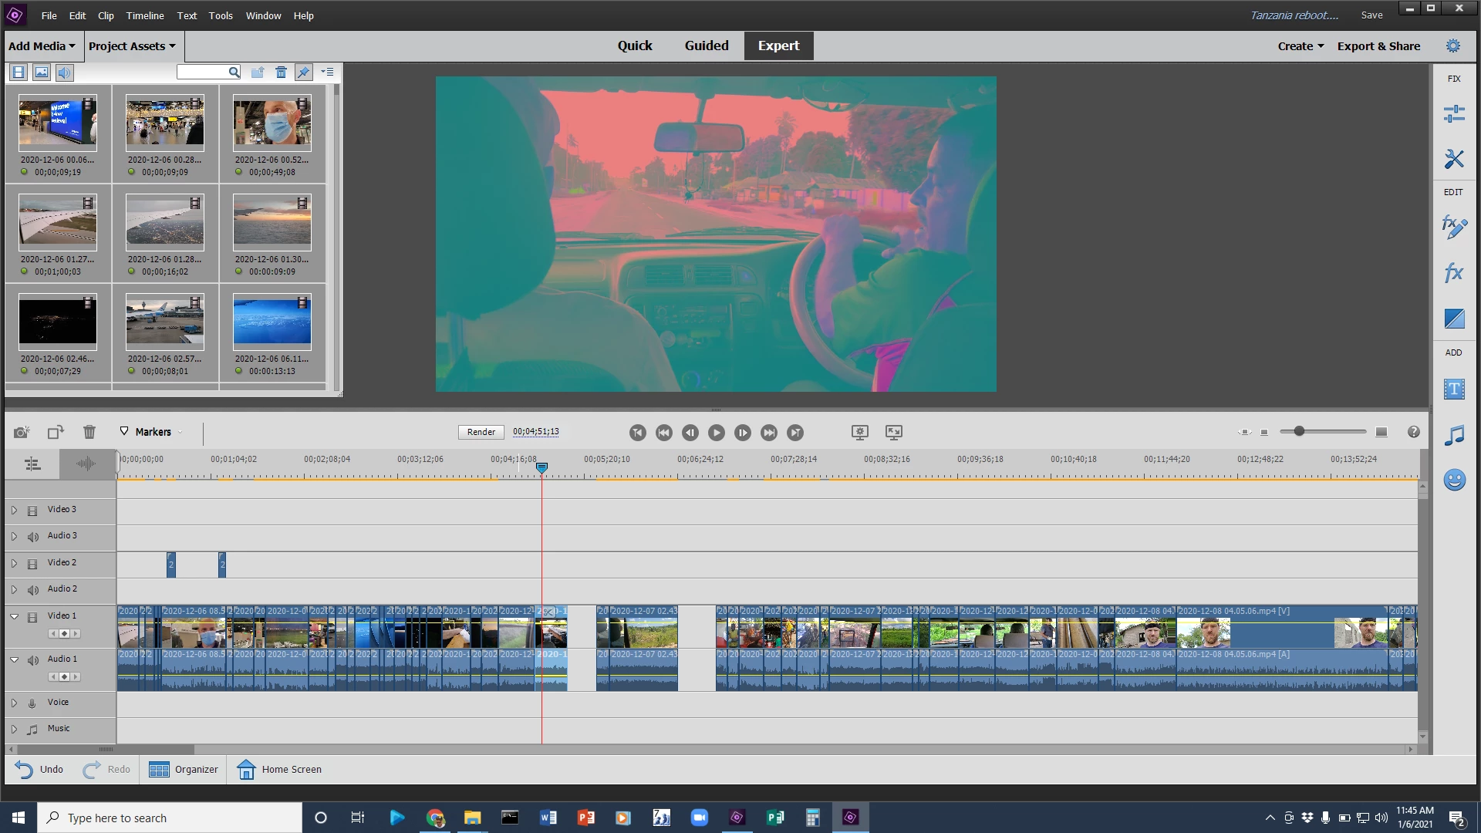Open the Adjustments panel icon
Image resolution: width=1481 pixels, height=833 pixels.
pos(1454,114)
